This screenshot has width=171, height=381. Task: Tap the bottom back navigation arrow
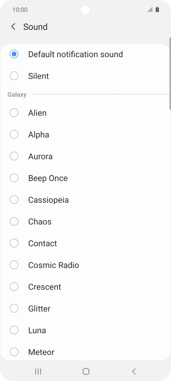point(134,371)
